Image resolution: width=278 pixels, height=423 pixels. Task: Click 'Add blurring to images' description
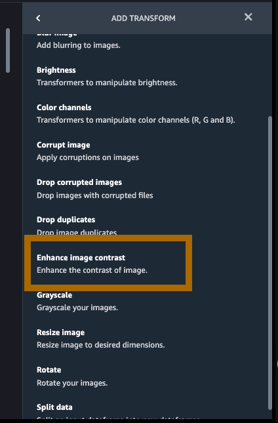point(79,45)
